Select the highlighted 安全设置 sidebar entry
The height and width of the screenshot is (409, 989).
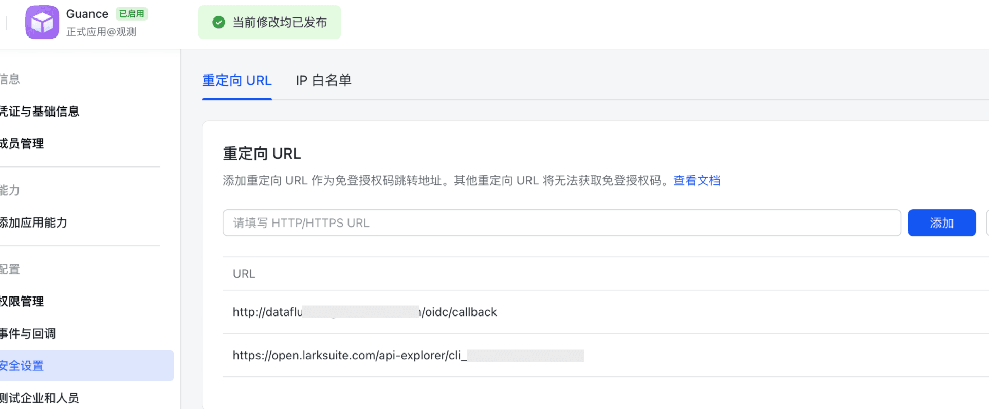click(23, 365)
